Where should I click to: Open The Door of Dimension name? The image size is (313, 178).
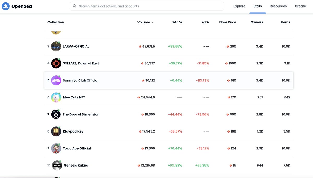[x=81, y=114]
